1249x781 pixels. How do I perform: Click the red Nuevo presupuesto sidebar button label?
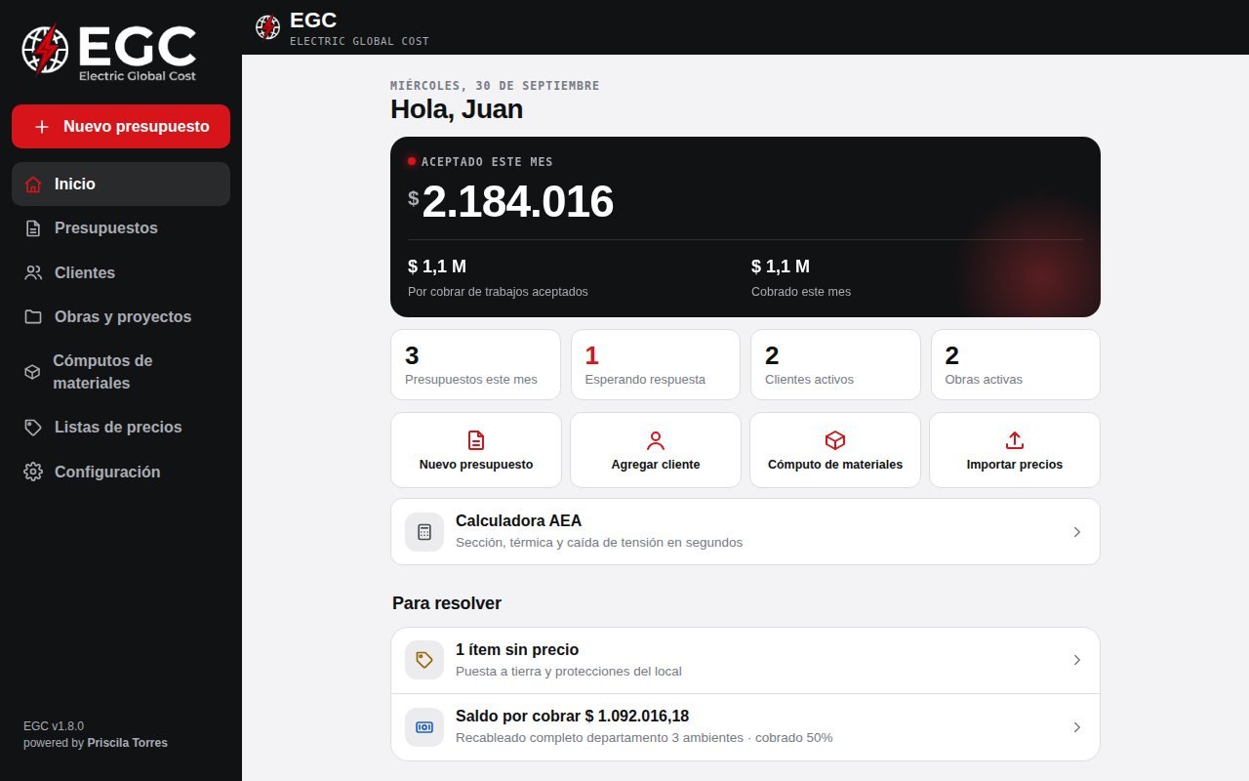click(137, 127)
